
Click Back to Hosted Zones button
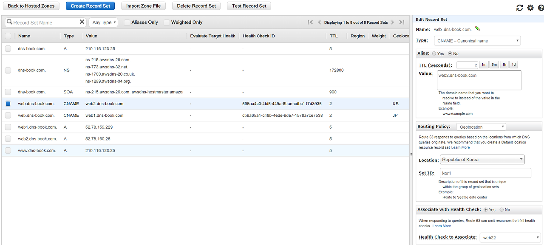click(x=31, y=6)
